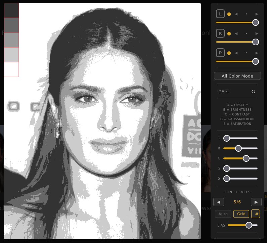Select the white tone swatch
Image resolution: width=267 pixels, height=243 pixels.
11,69
